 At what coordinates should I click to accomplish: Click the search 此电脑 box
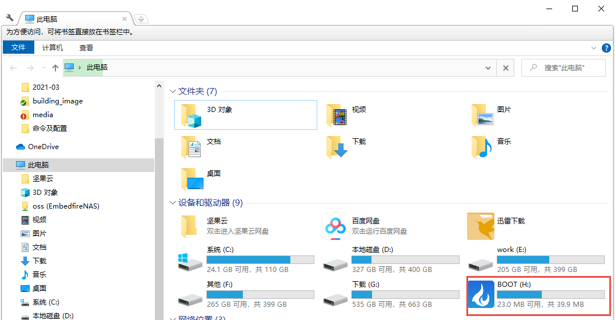pos(563,68)
